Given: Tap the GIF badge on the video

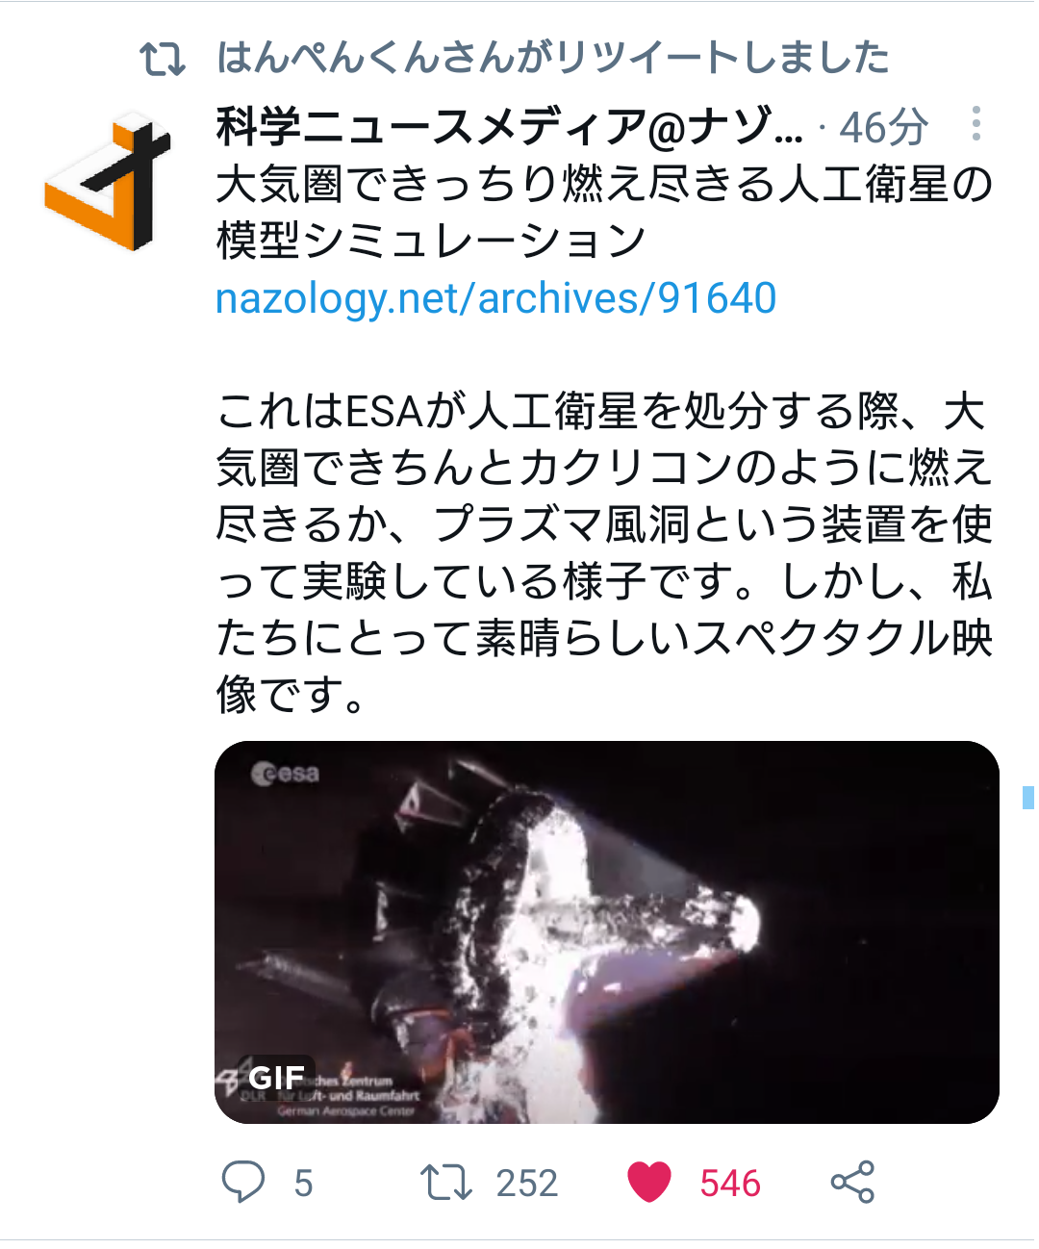Looking at the screenshot, I should coord(277,1078).
